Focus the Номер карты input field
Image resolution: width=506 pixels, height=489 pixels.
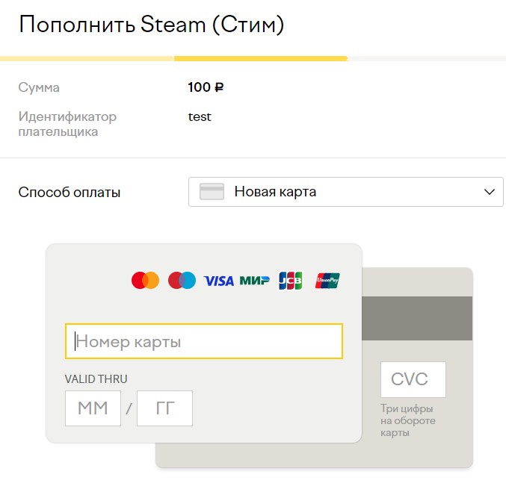tap(204, 342)
